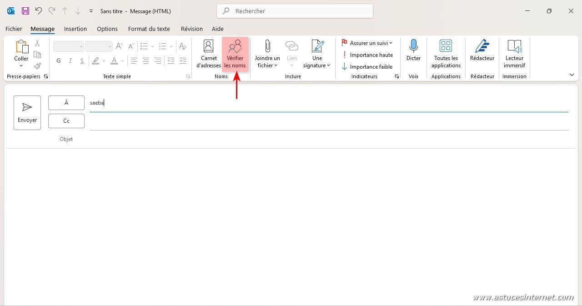Launch the Lecteur immersif reader
This screenshot has height=306, width=582.
[x=514, y=54]
